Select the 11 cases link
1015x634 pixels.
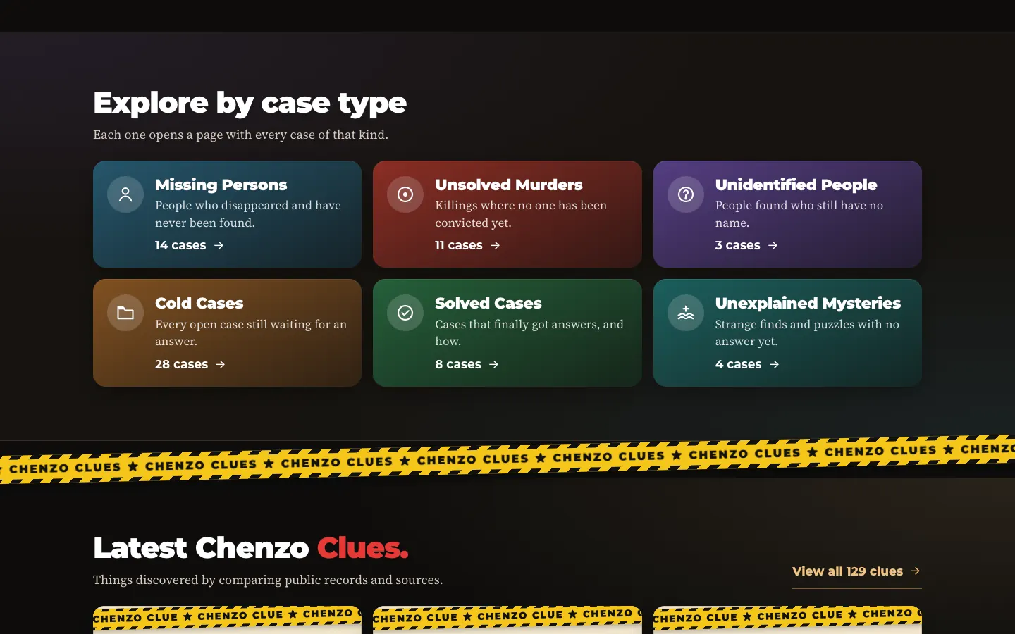468,245
